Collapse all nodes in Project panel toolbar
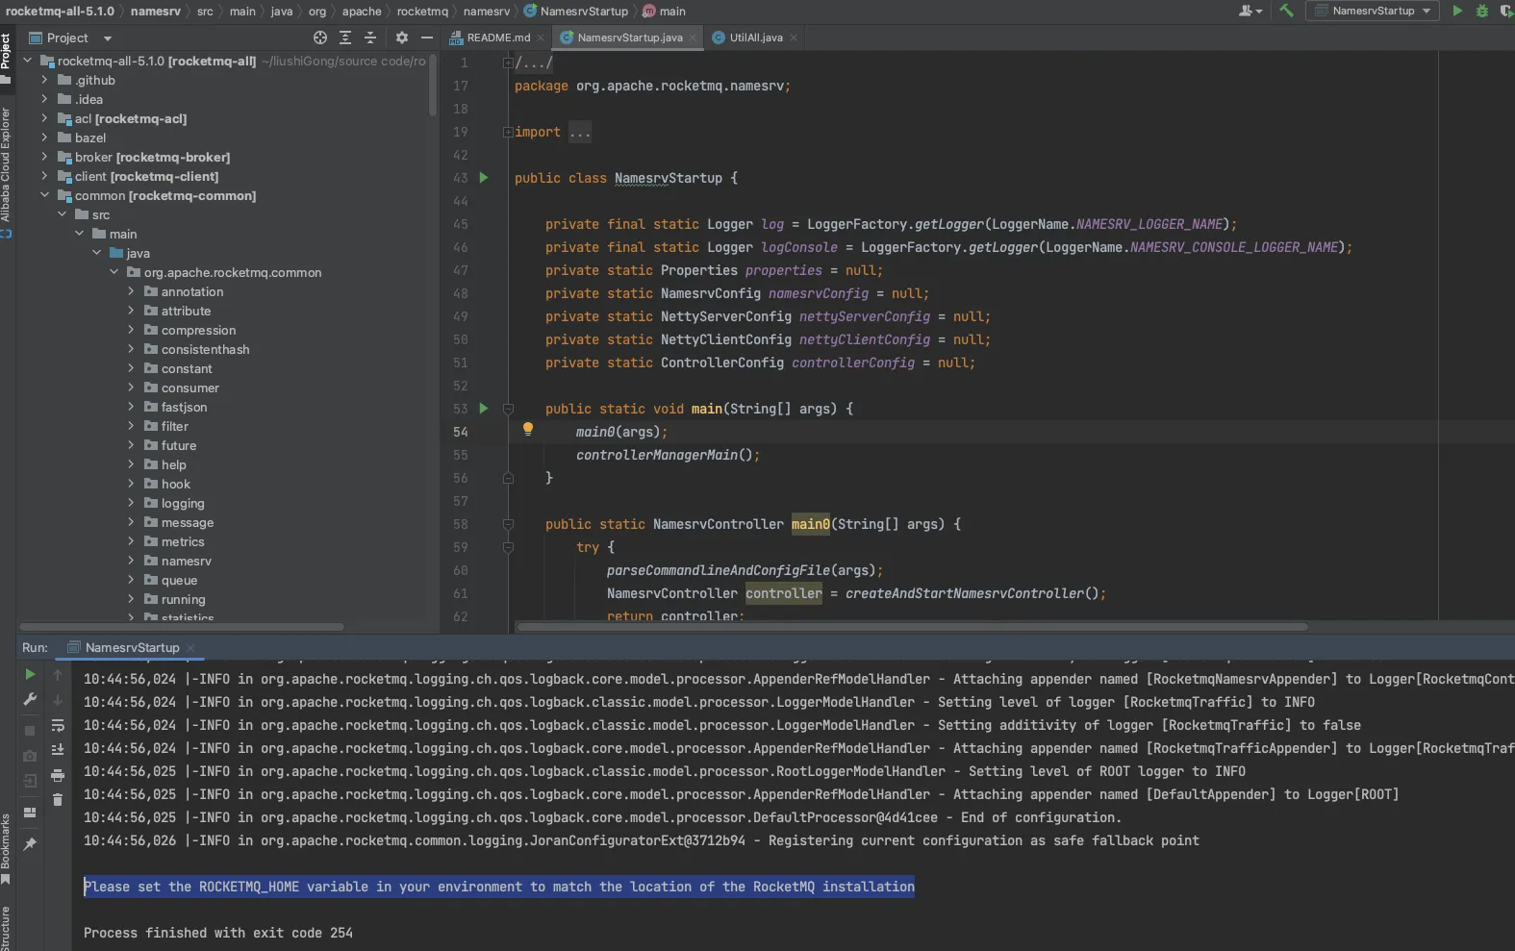The height and width of the screenshot is (951, 1515). [x=370, y=38]
